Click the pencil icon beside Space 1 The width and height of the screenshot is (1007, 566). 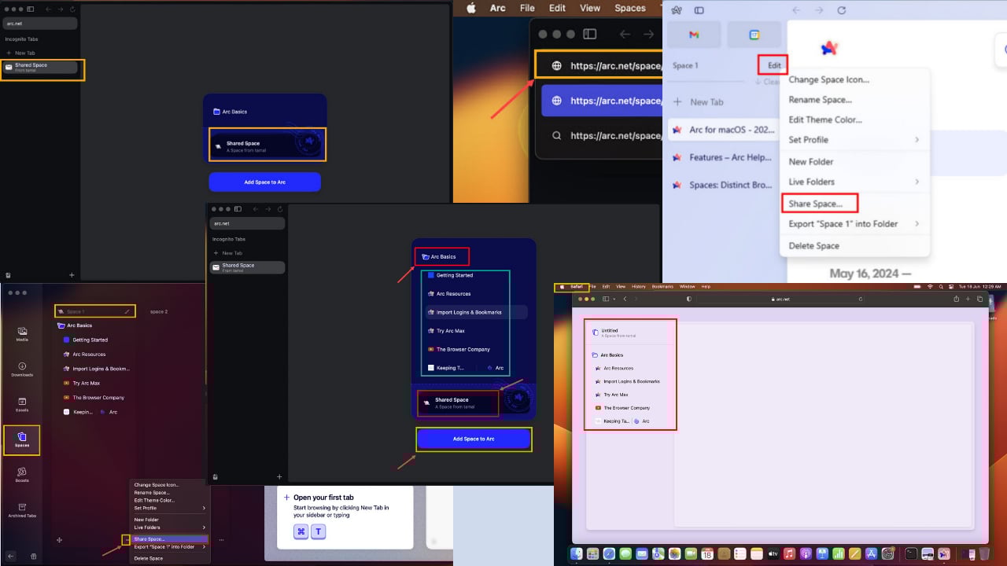[x=127, y=311]
